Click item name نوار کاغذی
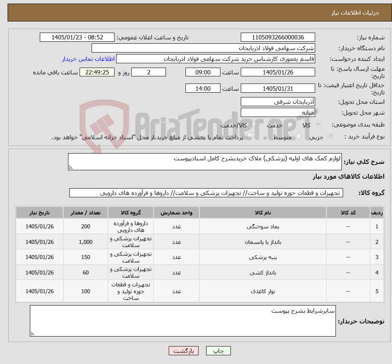 pyautogui.click(x=263, y=291)
